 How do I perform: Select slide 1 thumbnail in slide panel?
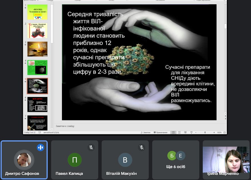click(37, 12)
